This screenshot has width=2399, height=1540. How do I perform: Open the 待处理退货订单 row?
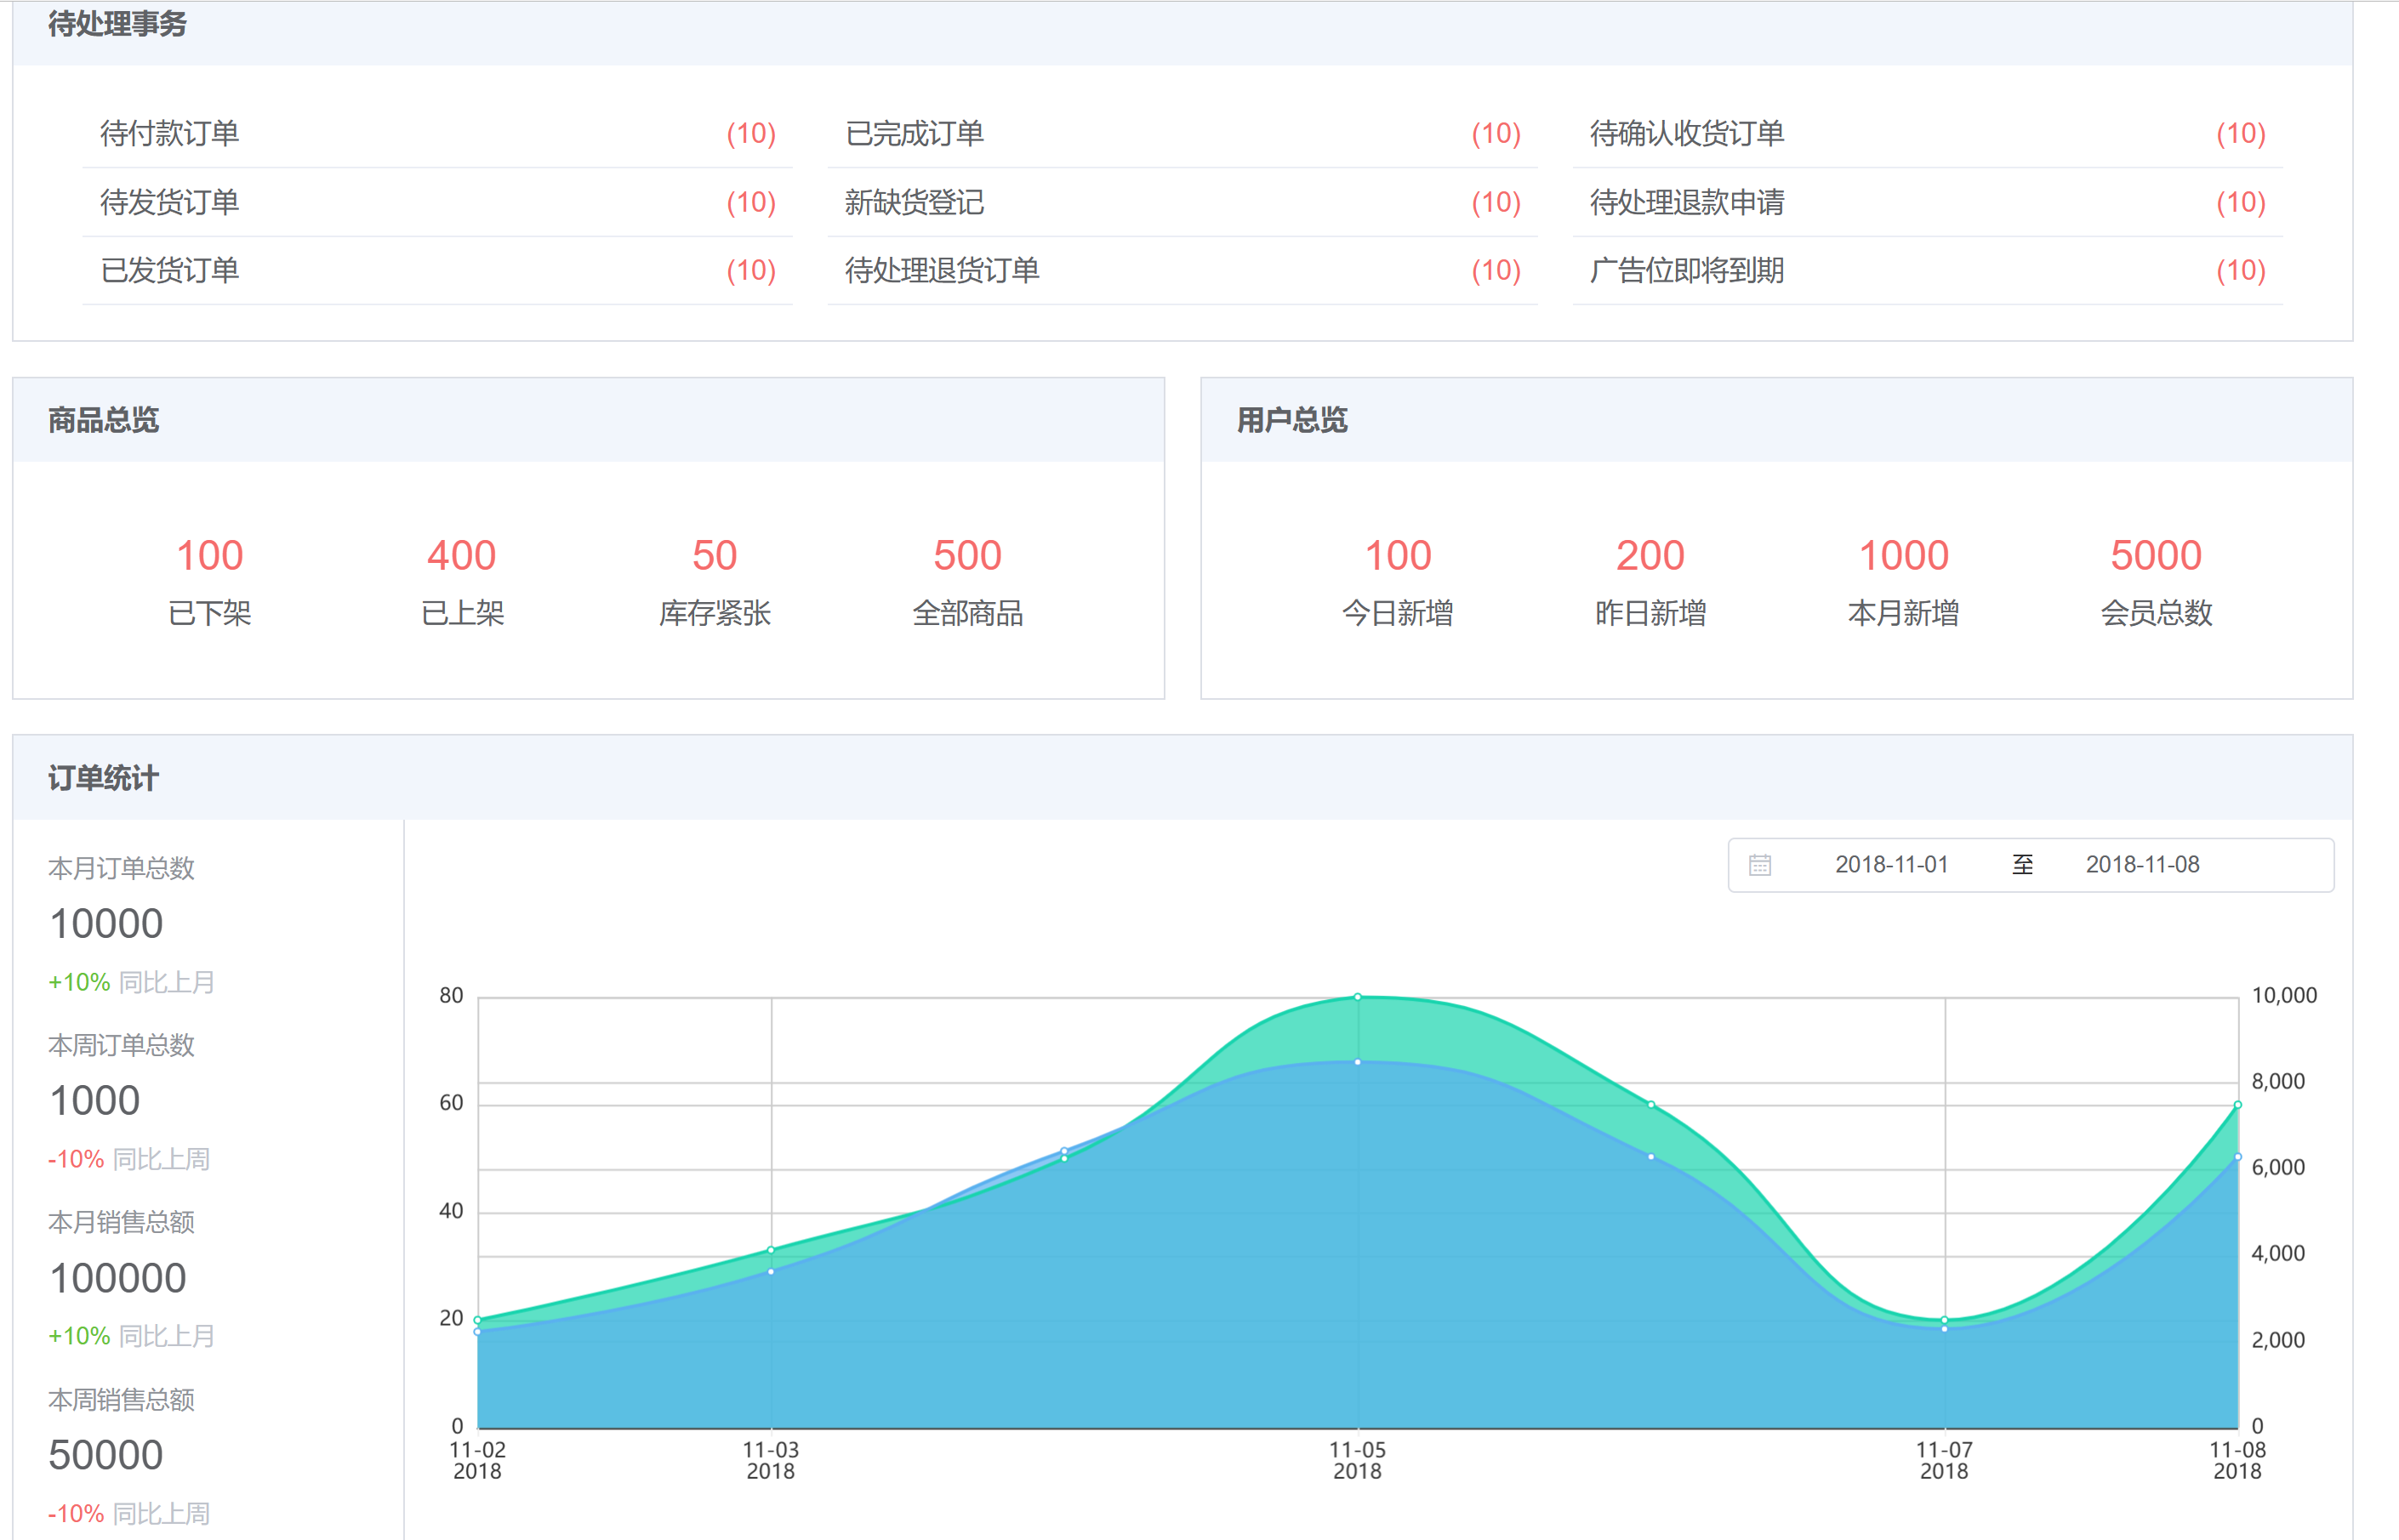pyautogui.click(x=1182, y=270)
